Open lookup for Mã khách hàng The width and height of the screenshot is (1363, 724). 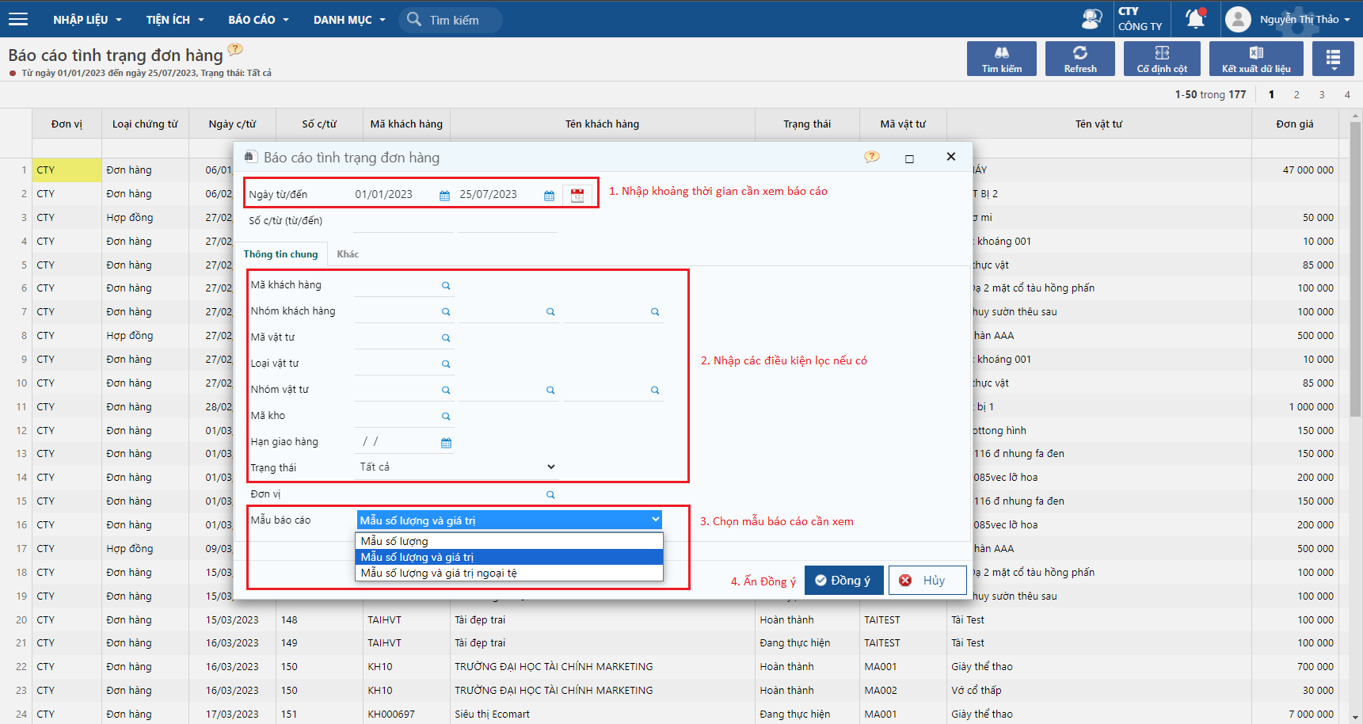click(x=446, y=286)
